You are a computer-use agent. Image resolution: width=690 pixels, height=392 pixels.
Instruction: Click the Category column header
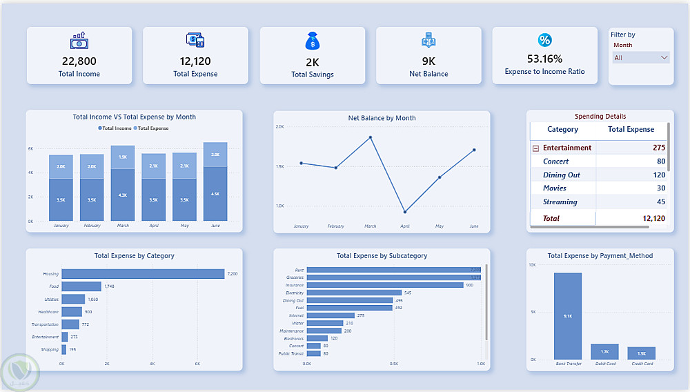[562, 129]
